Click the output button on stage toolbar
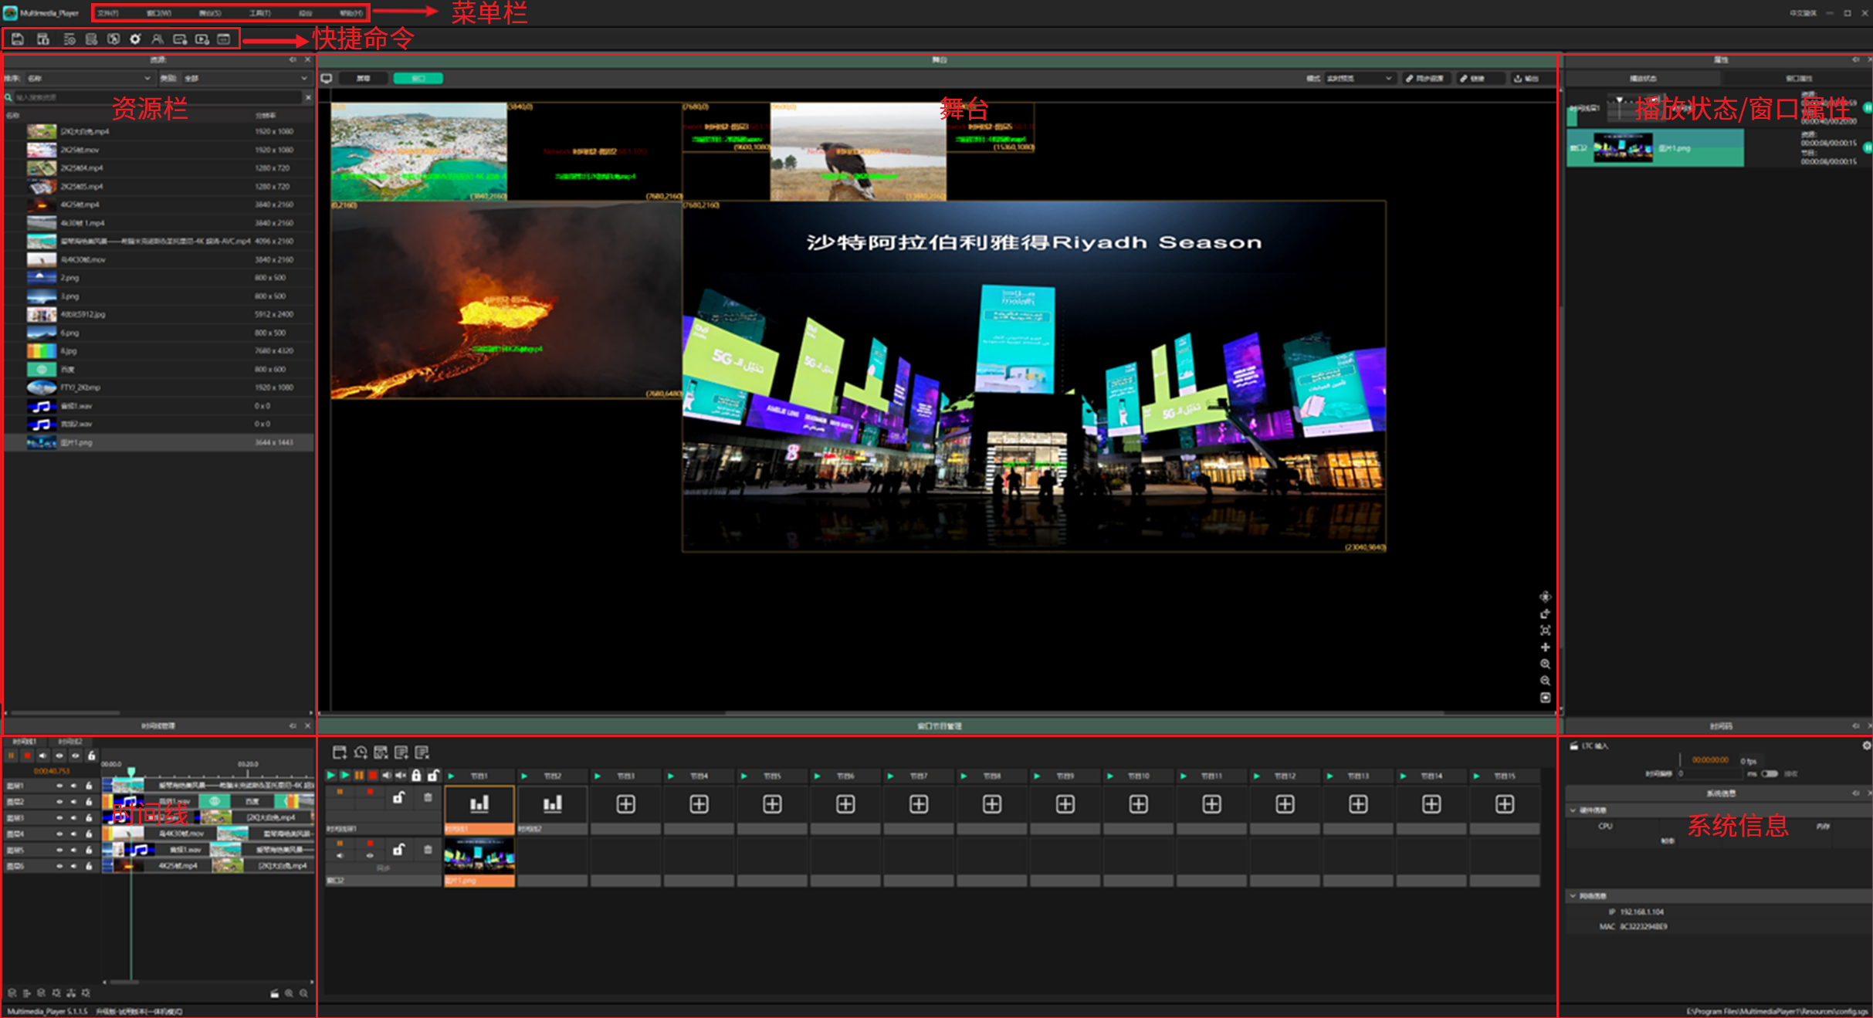This screenshot has width=1873, height=1018. pyautogui.click(x=1526, y=78)
